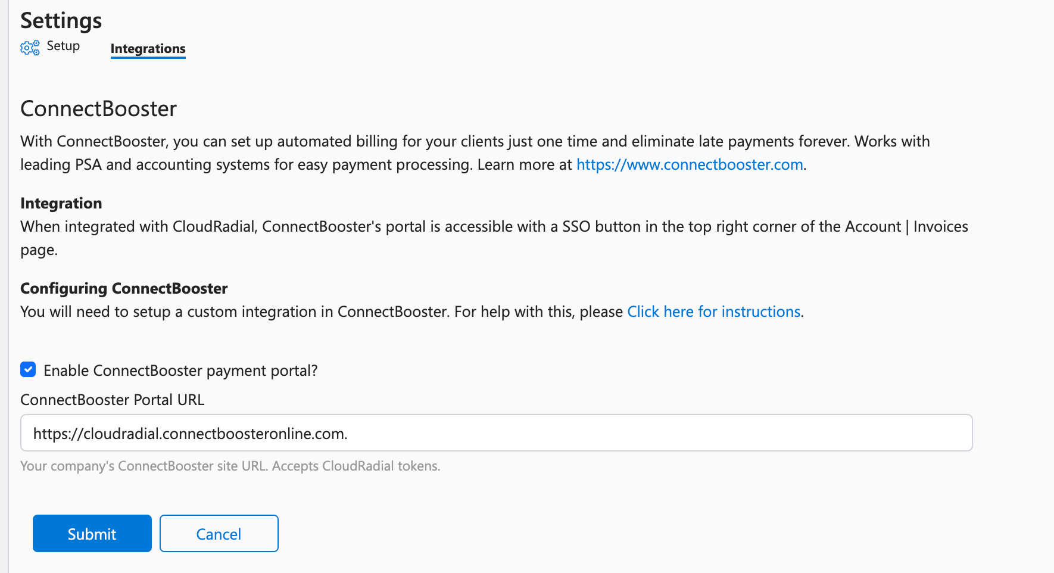Click the gray helper text about CloudRadial tokens

pyautogui.click(x=230, y=466)
